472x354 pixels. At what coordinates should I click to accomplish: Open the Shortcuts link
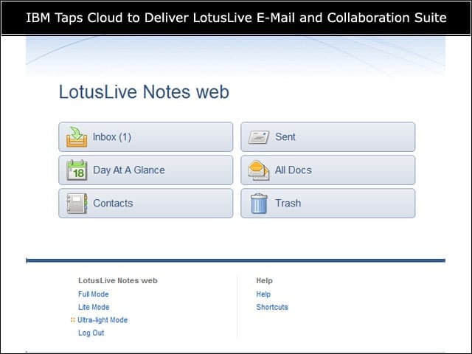272,307
